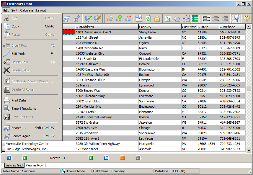Image resolution: width=253 pixels, height=175 pixels.
Task: Go to the next record
Action: point(91,158)
